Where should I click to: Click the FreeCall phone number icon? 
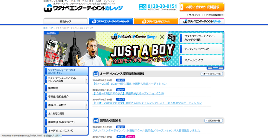142,7
